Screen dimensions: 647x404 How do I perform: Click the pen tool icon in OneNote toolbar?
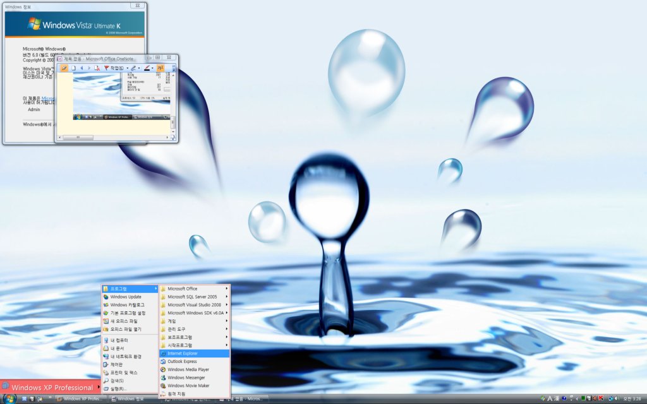pos(133,68)
